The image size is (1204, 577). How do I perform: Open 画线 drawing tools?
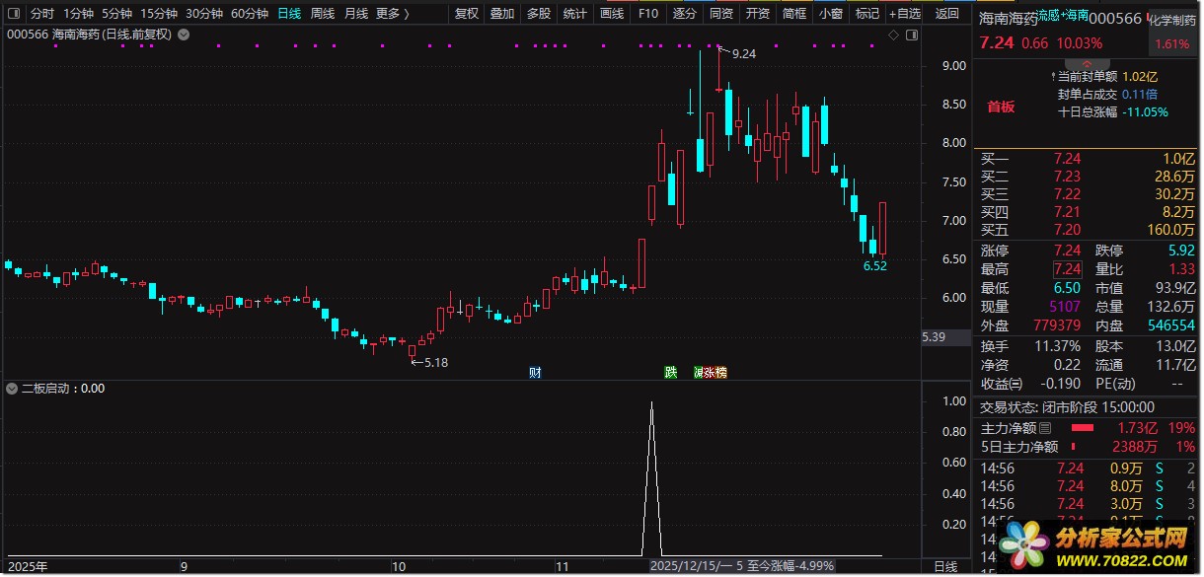(x=612, y=14)
